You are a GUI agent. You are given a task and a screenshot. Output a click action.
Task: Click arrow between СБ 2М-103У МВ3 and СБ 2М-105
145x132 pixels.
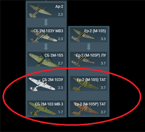tap(46, 47)
